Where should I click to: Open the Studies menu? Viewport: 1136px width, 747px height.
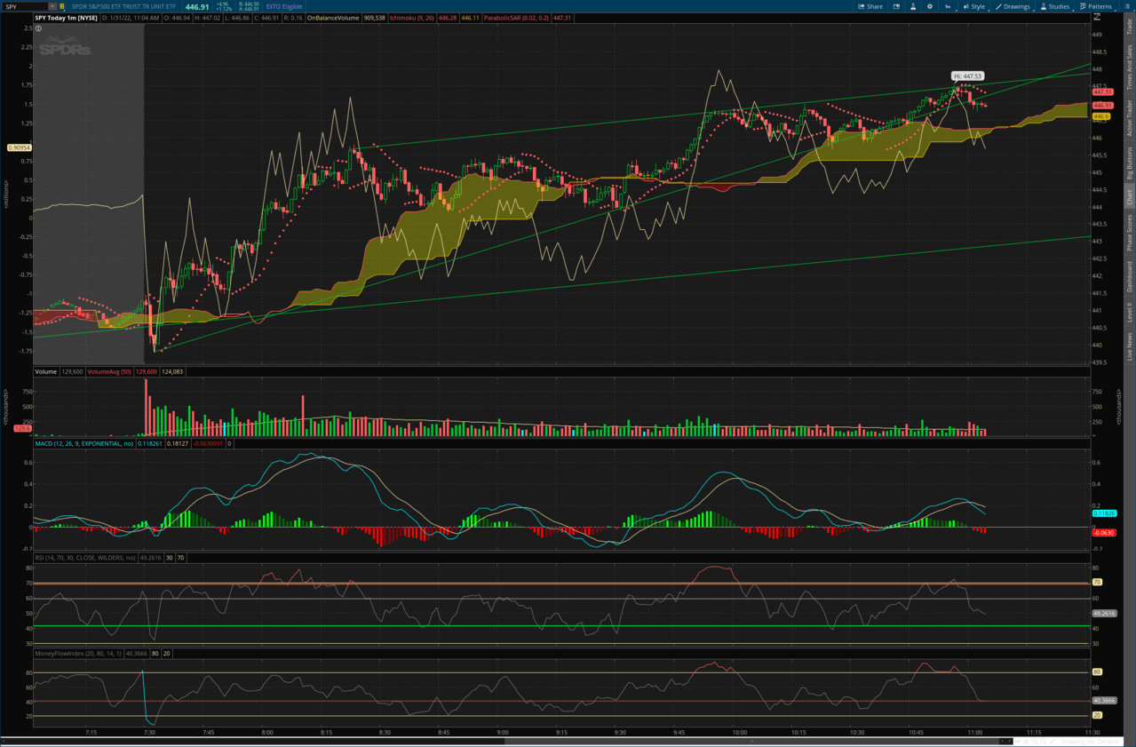coord(1056,6)
